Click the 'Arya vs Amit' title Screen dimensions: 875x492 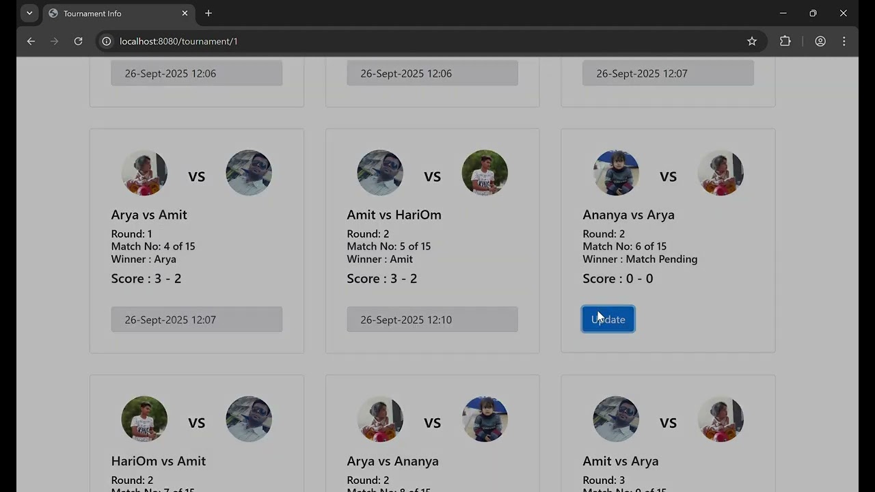pyautogui.click(x=149, y=215)
